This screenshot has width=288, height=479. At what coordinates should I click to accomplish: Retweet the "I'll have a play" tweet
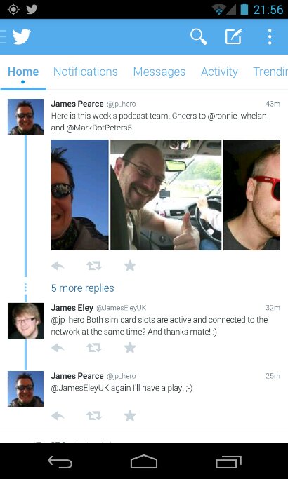click(93, 416)
